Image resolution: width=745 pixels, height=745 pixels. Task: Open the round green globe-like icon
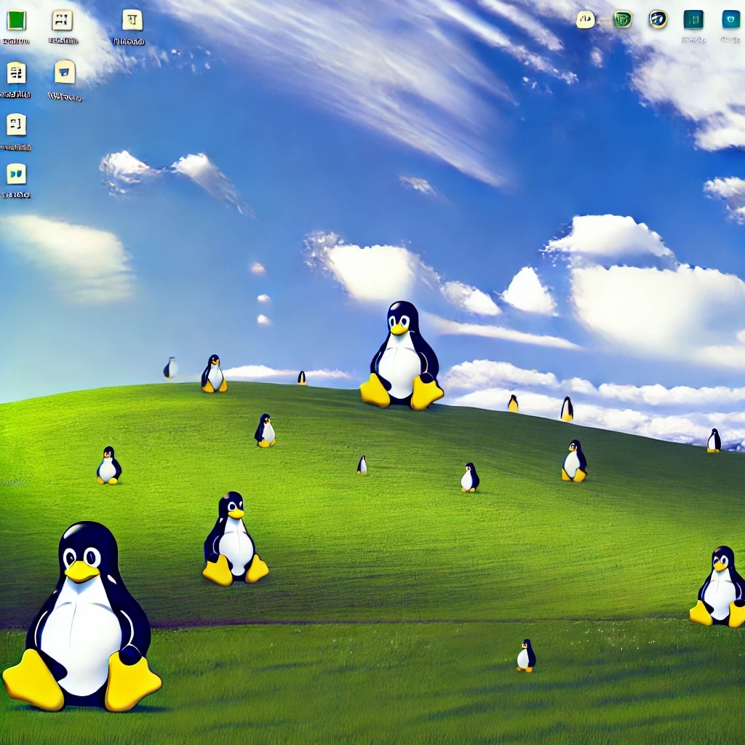pos(622,19)
